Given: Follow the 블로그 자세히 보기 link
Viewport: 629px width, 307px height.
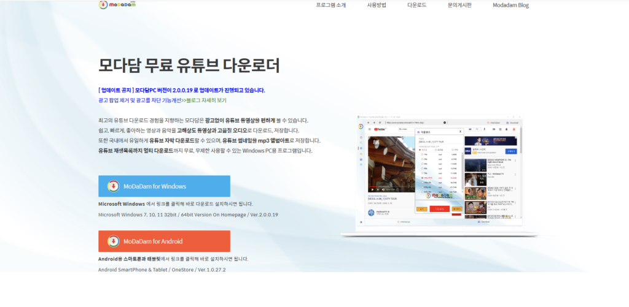Looking at the screenshot, I should [206, 100].
